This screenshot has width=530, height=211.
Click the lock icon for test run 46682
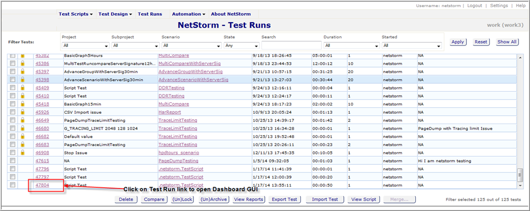click(x=23, y=136)
